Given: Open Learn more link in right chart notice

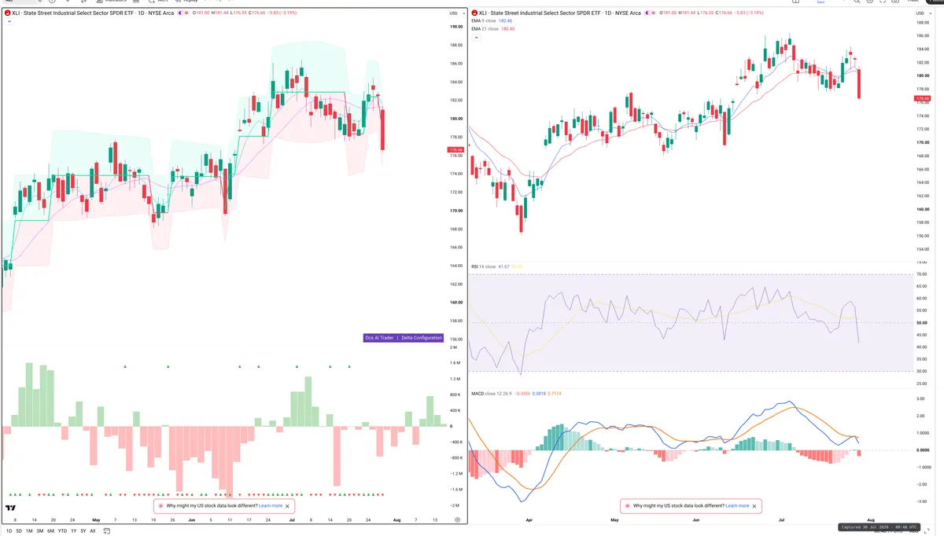Looking at the screenshot, I should tap(737, 506).
